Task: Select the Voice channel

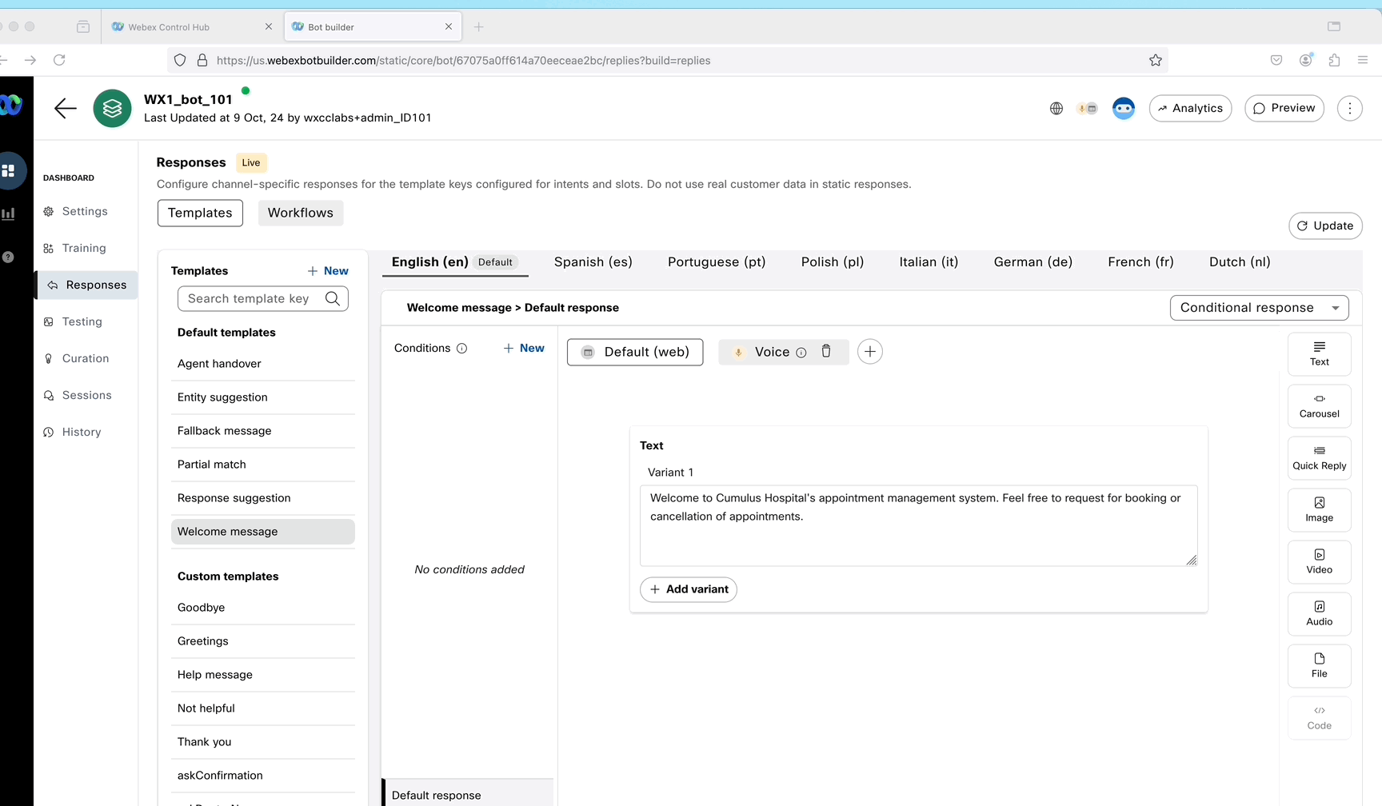Action: (x=771, y=352)
